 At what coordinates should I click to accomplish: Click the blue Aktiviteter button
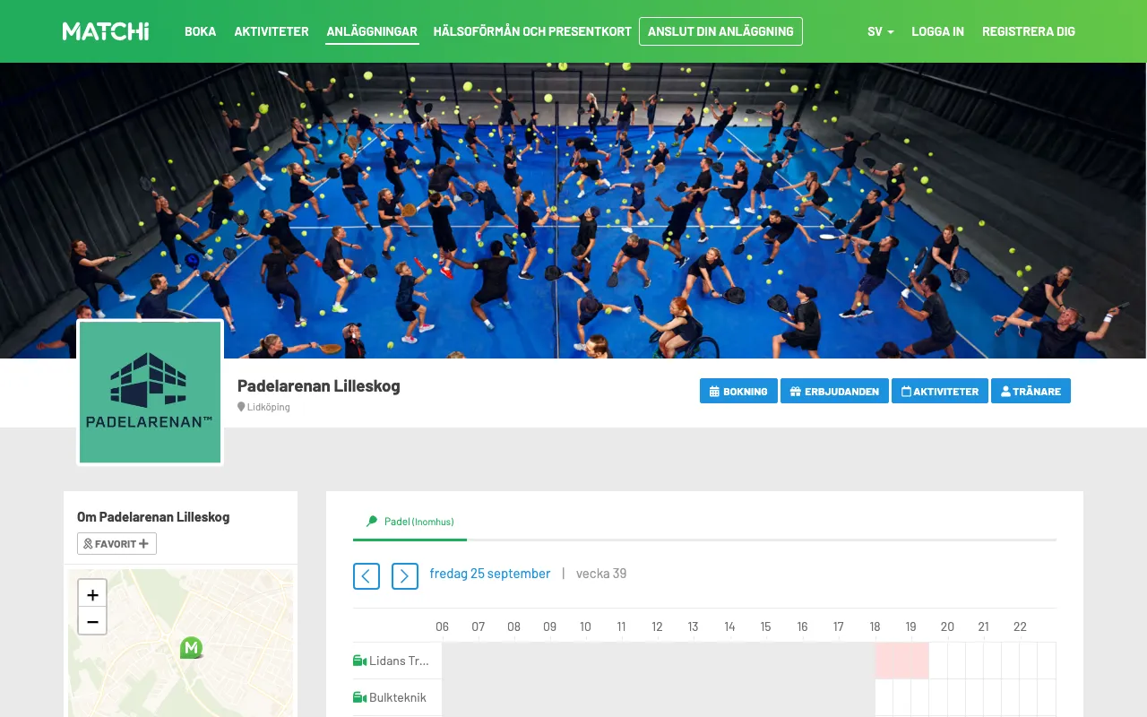click(940, 391)
